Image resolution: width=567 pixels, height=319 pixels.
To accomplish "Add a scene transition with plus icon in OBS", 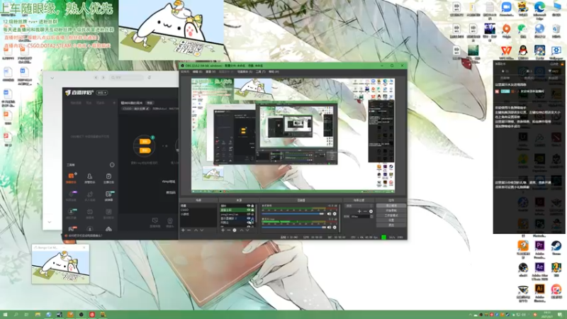I will point(359,211).
